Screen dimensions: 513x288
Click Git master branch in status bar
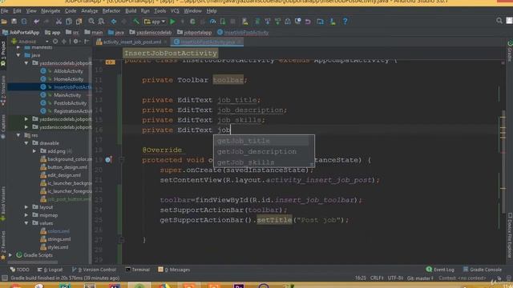[x=420, y=278]
